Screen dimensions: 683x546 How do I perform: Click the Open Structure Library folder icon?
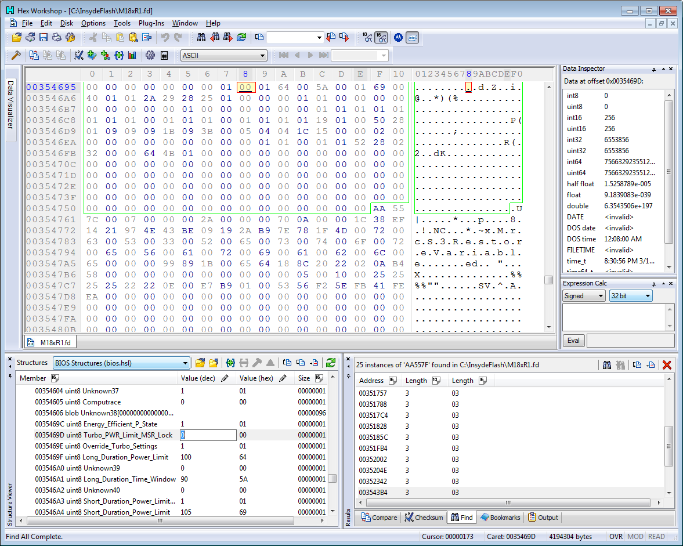tap(200, 363)
